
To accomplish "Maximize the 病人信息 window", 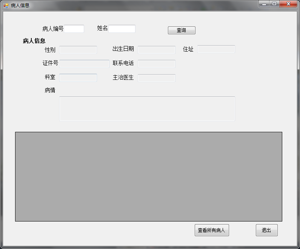I will [x=274, y=4].
